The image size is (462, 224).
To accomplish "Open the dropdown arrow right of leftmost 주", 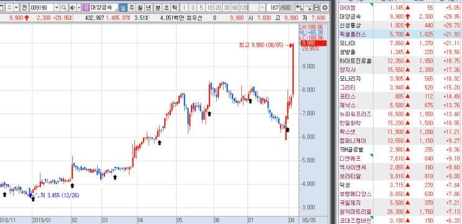I will pos(16,7).
